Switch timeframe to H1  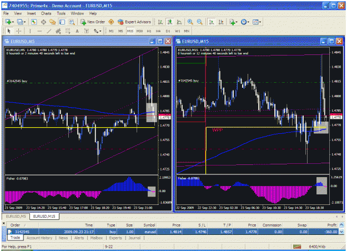(x=149, y=31)
